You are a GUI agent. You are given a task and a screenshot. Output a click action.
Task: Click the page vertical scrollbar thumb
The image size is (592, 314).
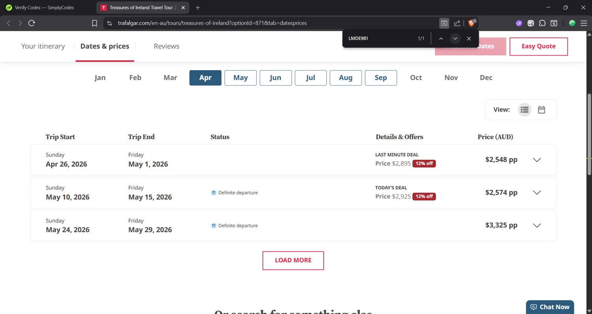(x=589, y=134)
